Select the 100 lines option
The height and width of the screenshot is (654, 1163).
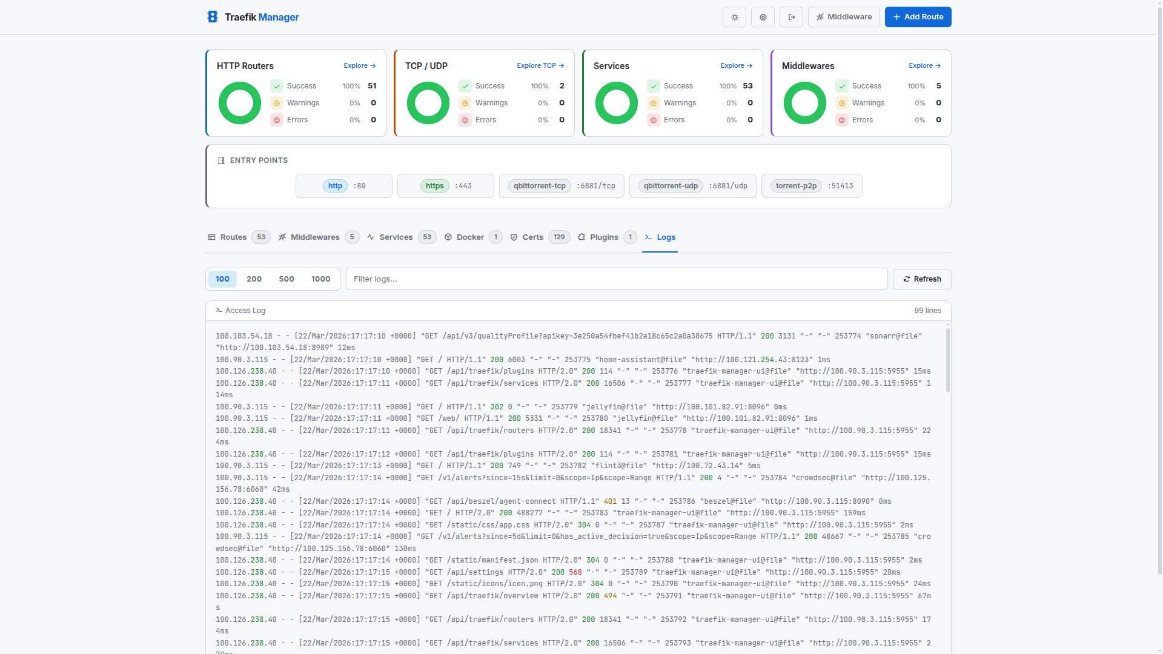click(x=222, y=279)
